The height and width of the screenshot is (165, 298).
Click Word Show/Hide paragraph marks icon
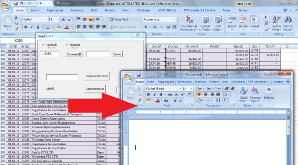[x=225, y=100]
